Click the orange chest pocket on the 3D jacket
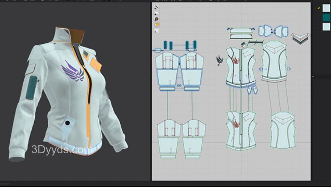This screenshot has height=187, width=331. click(96, 65)
